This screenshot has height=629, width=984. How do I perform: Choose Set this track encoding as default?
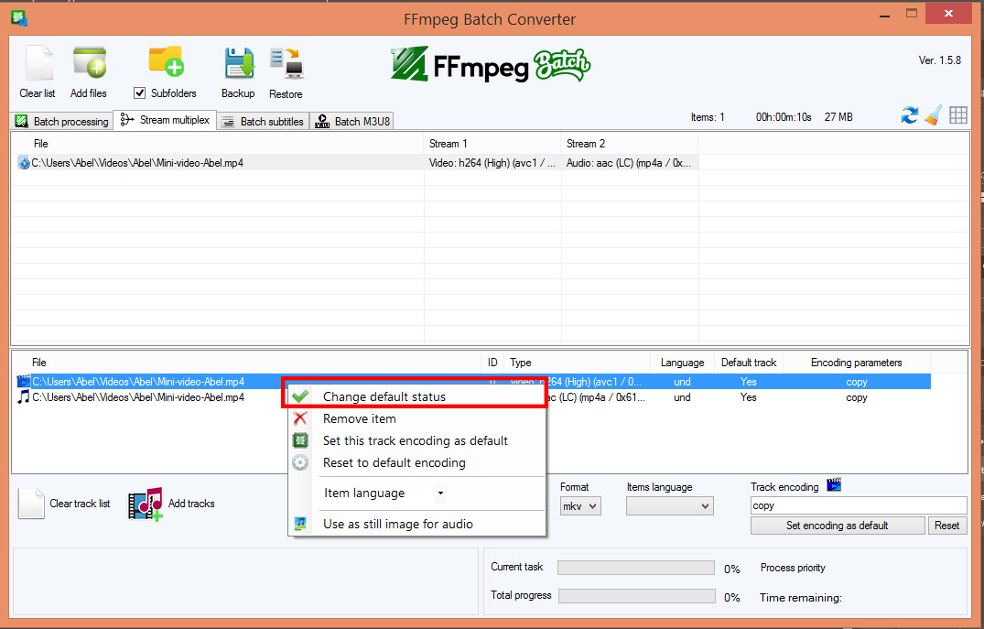(416, 440)
